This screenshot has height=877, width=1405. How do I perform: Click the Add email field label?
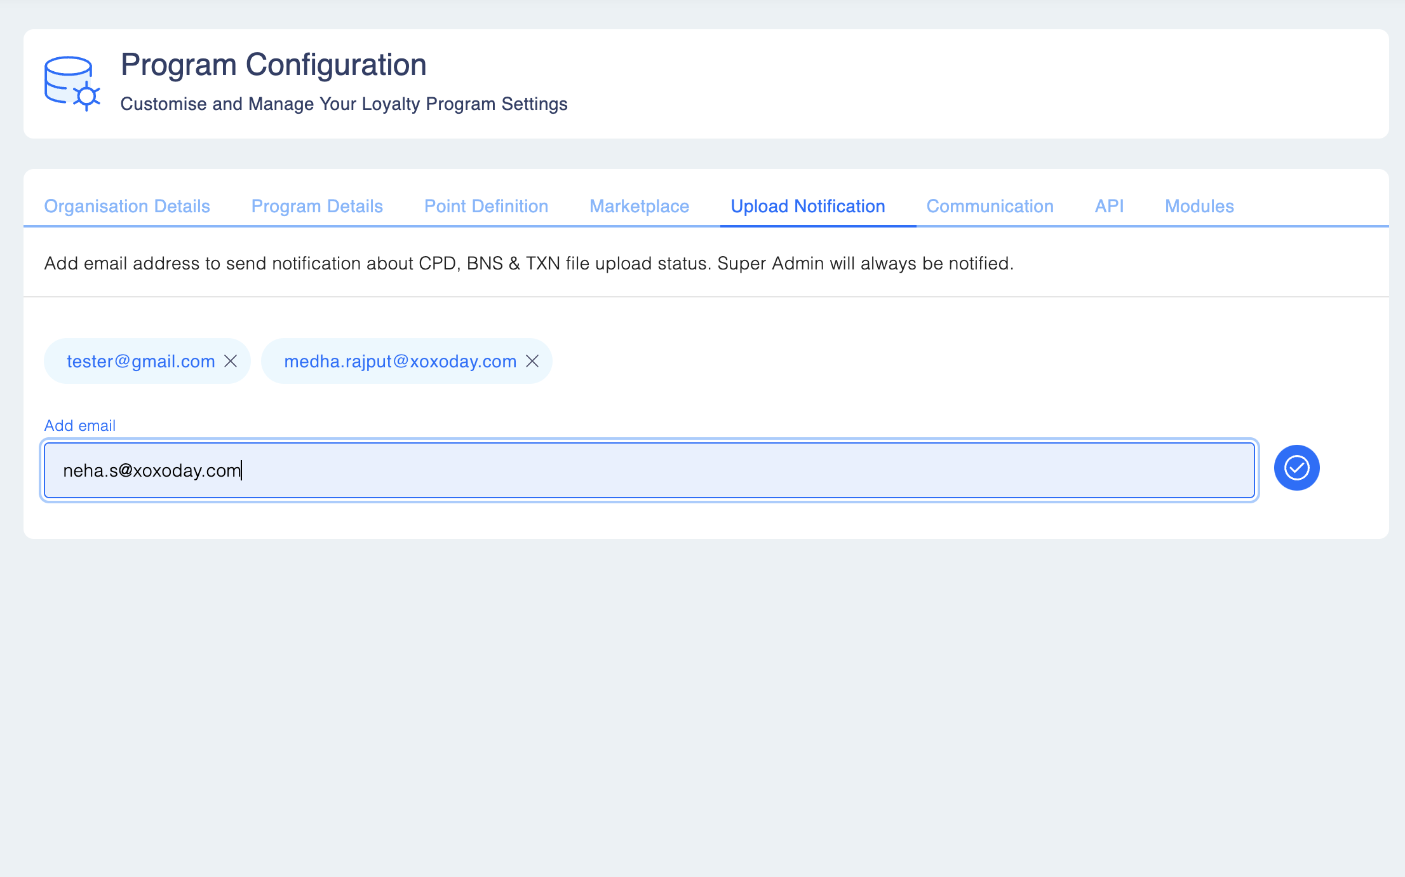[x=80, y=425]
